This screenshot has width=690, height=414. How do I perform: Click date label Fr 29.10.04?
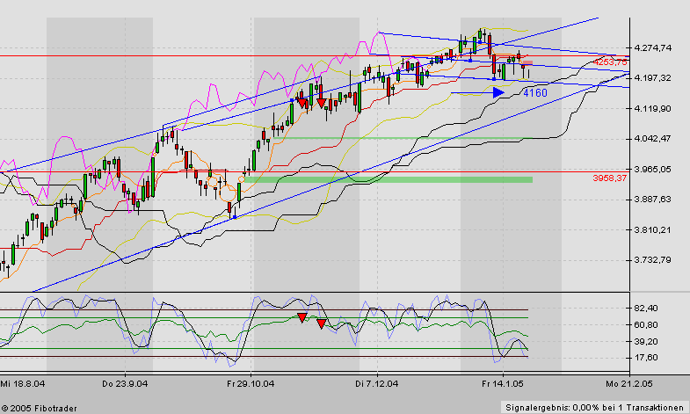tap(251, 384)
